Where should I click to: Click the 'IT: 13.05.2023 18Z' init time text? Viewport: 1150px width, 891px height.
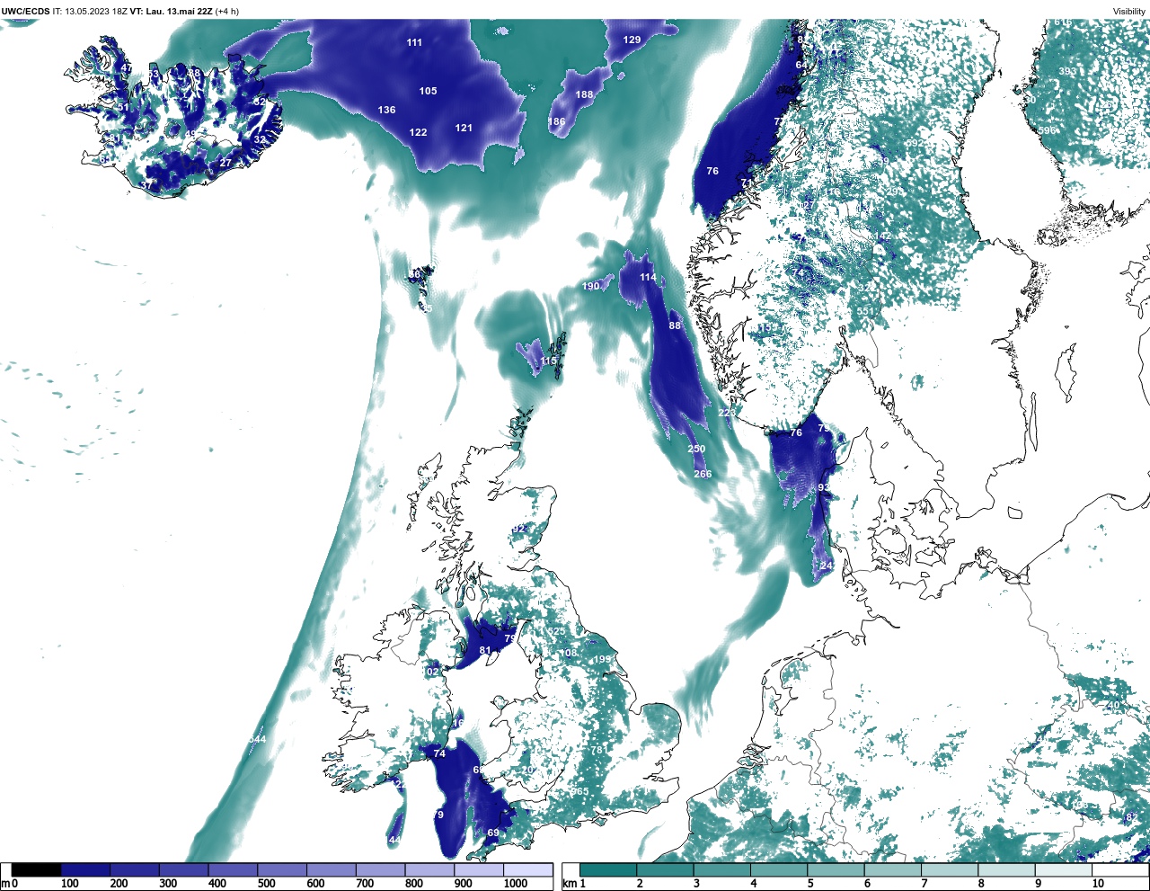tap(90, 12)
